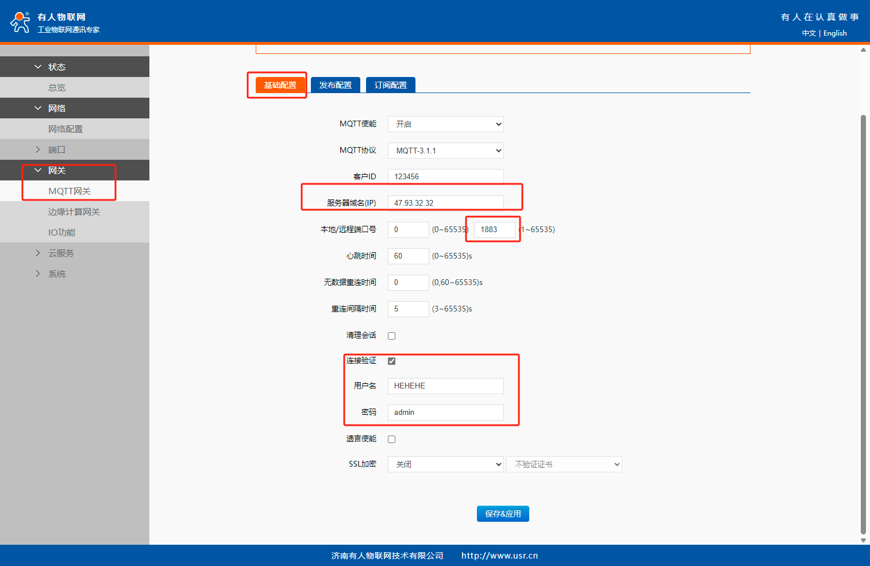
Task: Click the USR IoT logo icon
Action: [20, 22]
